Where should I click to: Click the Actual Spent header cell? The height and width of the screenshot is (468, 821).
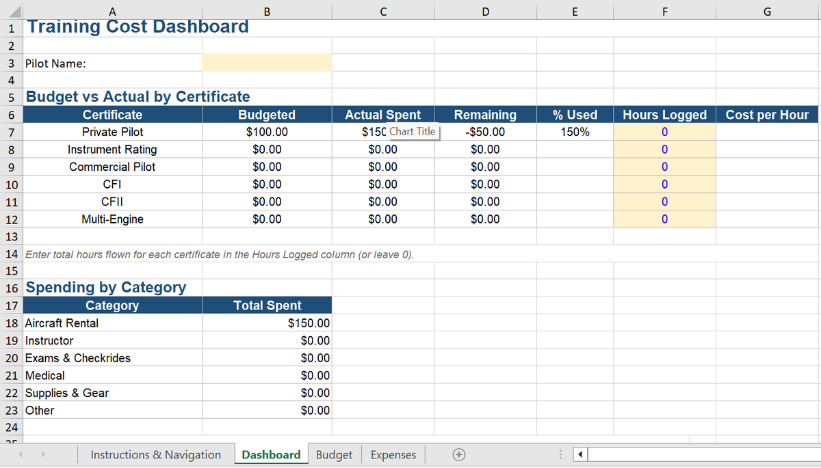pyautogui.click(x=382, y=115)
